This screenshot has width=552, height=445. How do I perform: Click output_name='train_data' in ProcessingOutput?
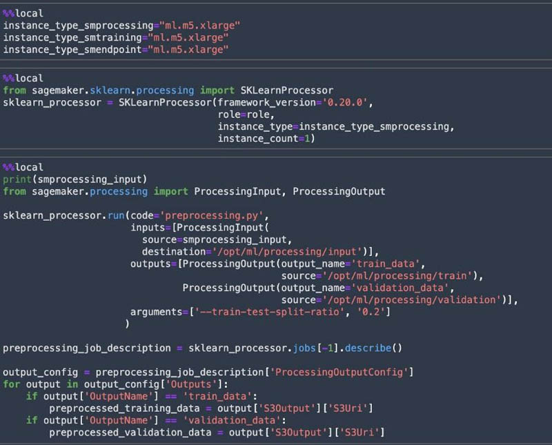click(x=351, y=264)
